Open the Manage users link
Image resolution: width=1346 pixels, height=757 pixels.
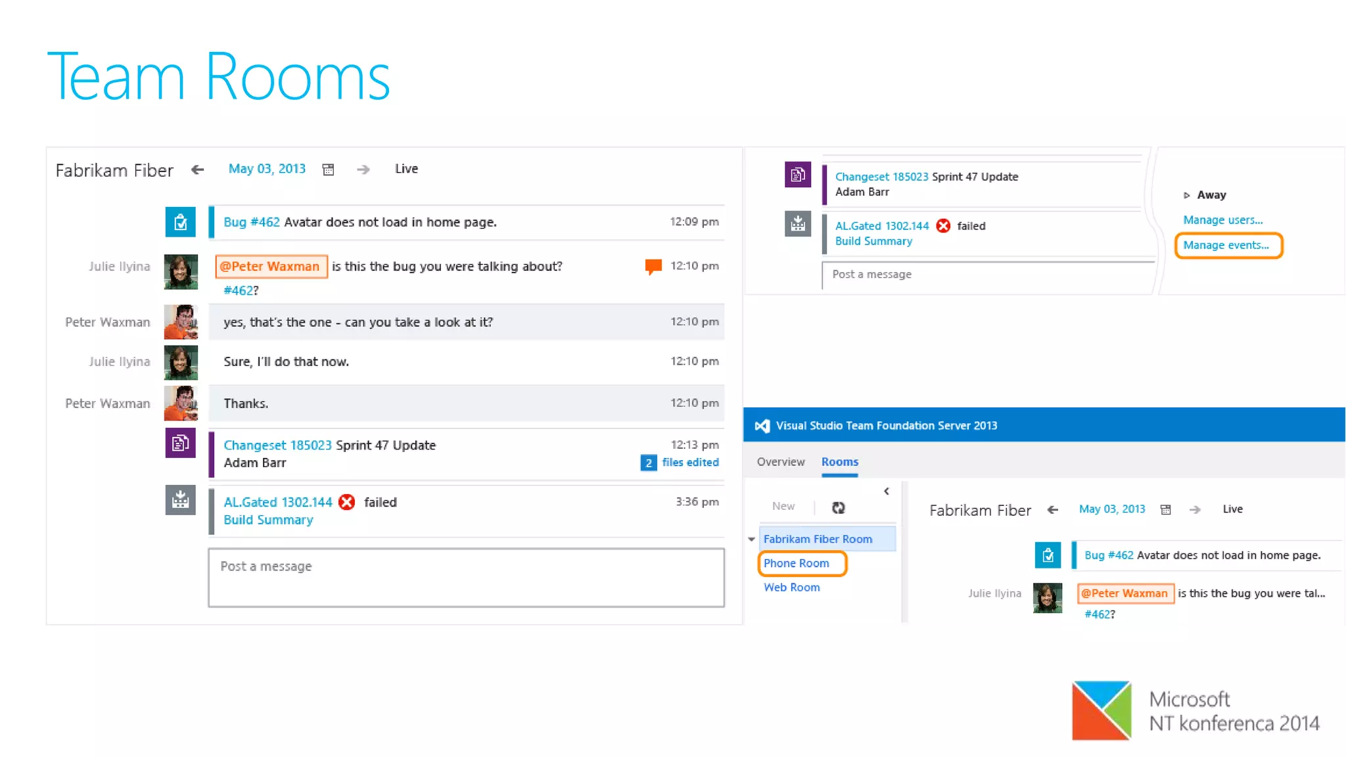tap(1222, 220)
